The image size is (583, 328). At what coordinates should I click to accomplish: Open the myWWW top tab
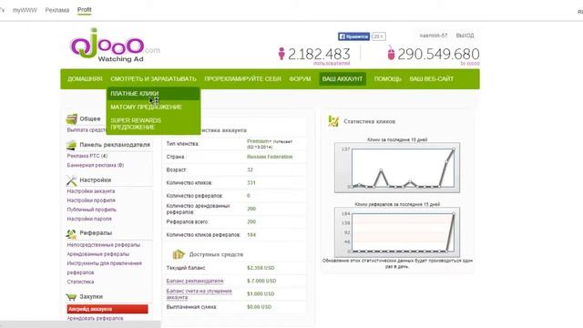(x=25, y=10)
